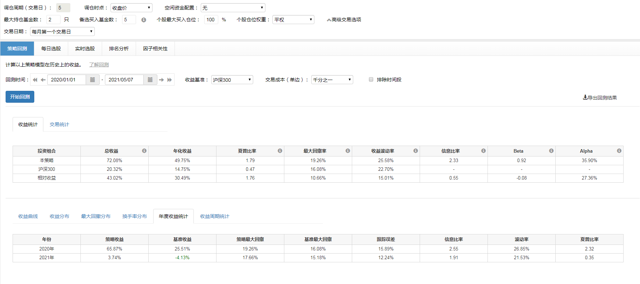Step back with the single left arrow
The image size is (640, 284).
pos(43,80)
